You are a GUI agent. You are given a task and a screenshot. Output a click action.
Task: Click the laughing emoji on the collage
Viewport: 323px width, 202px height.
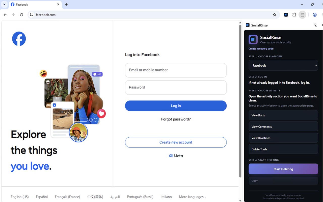pos(43,73)
